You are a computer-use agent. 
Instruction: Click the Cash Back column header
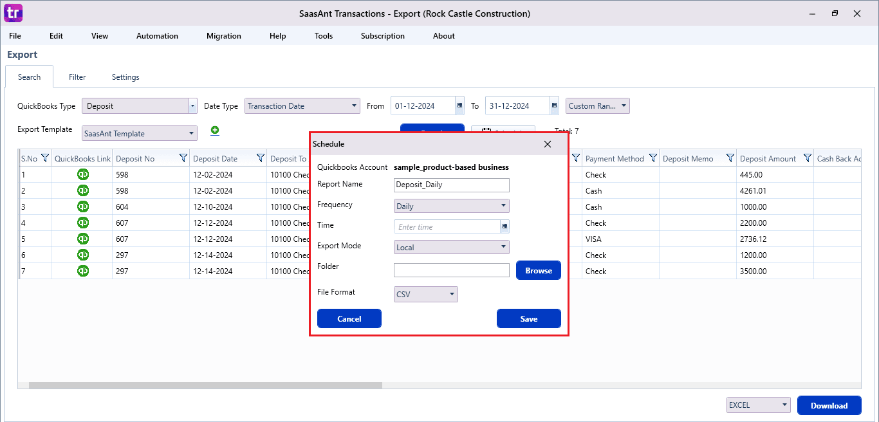pyautogui.click(x=838, y=158)
